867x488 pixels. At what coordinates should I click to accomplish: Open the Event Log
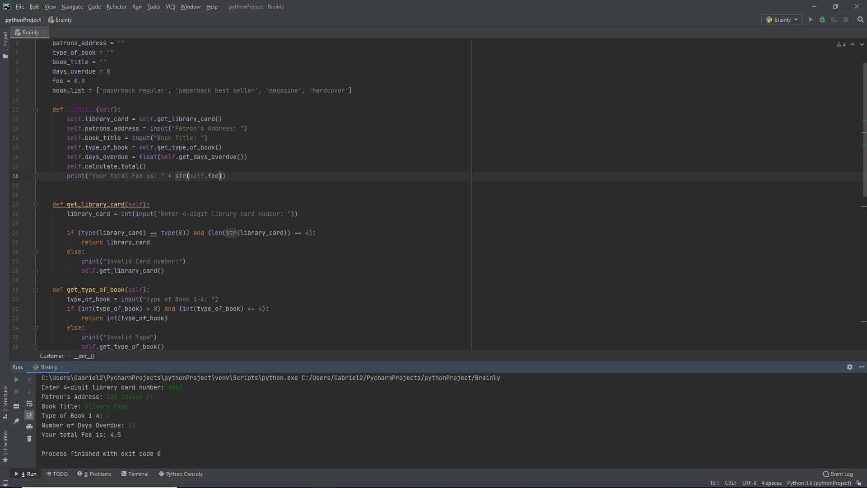[838, 474]
